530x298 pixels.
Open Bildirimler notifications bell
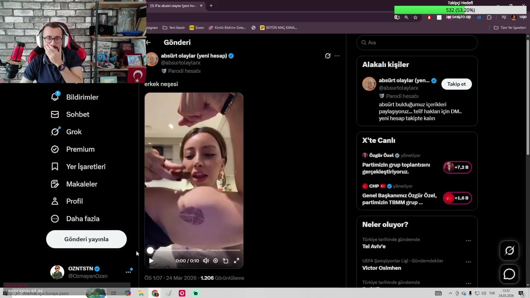click(75, 97)
